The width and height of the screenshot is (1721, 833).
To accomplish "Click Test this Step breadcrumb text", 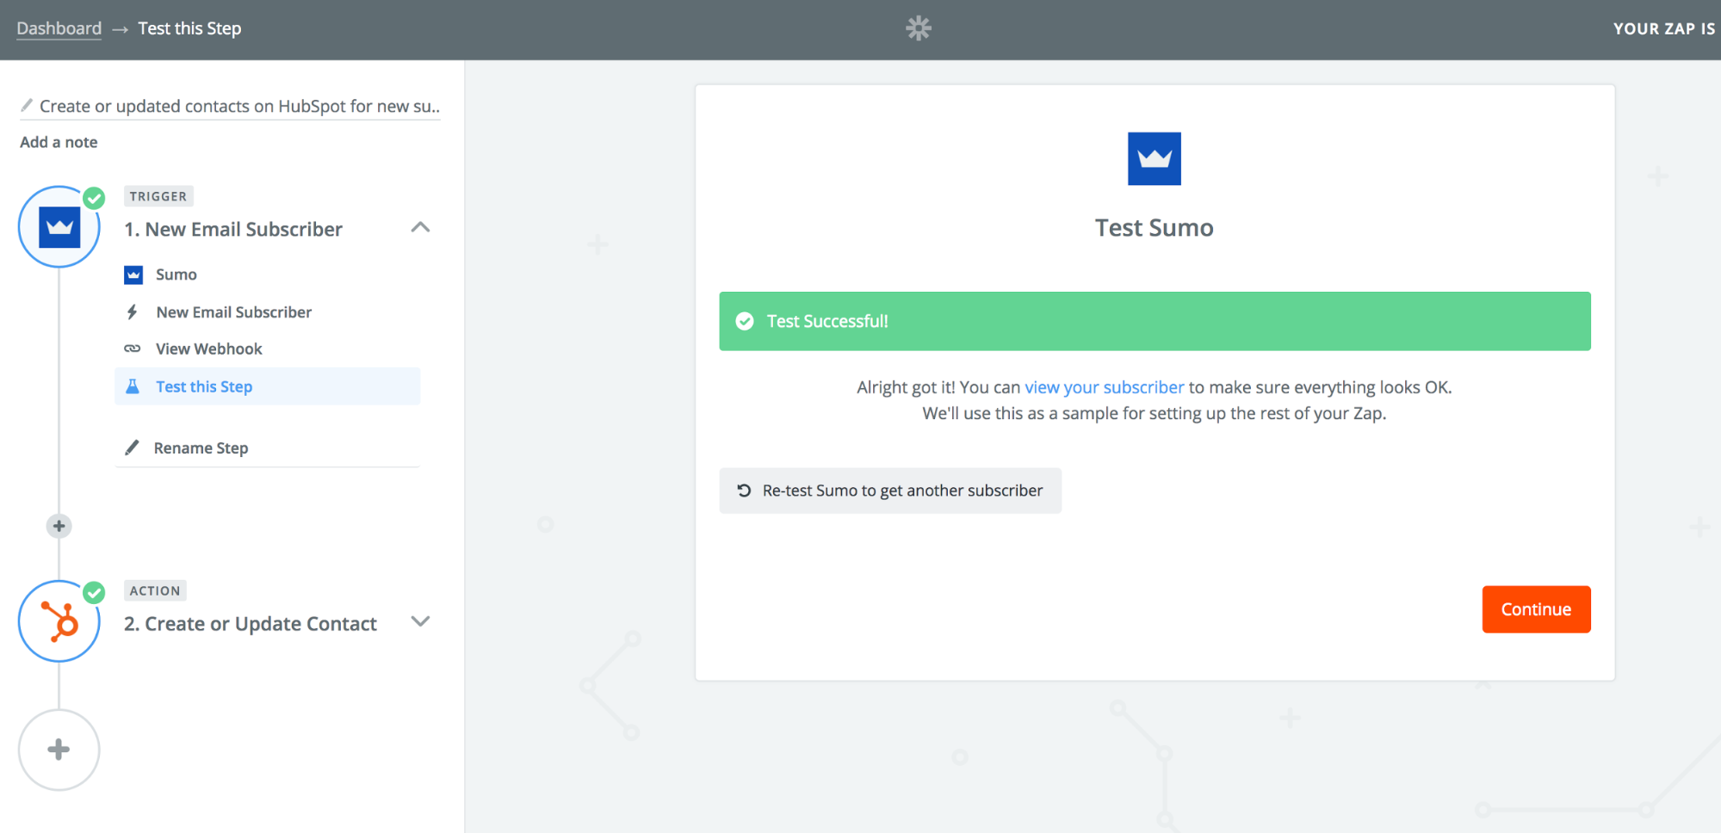I will (x=189, y=28).
